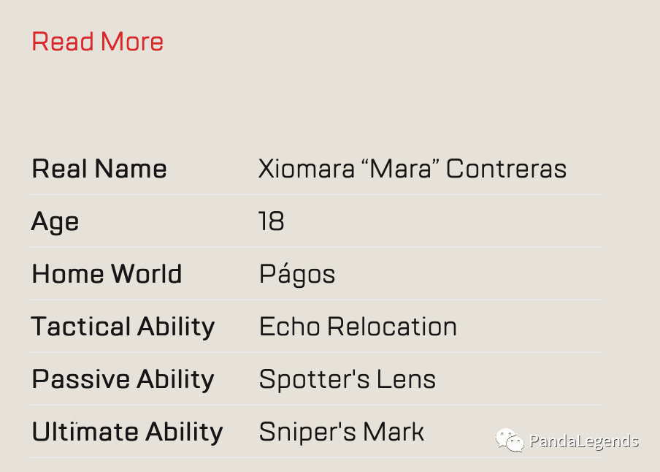Click the word Relocation in tactical row
660x472 pixels.
392,327
